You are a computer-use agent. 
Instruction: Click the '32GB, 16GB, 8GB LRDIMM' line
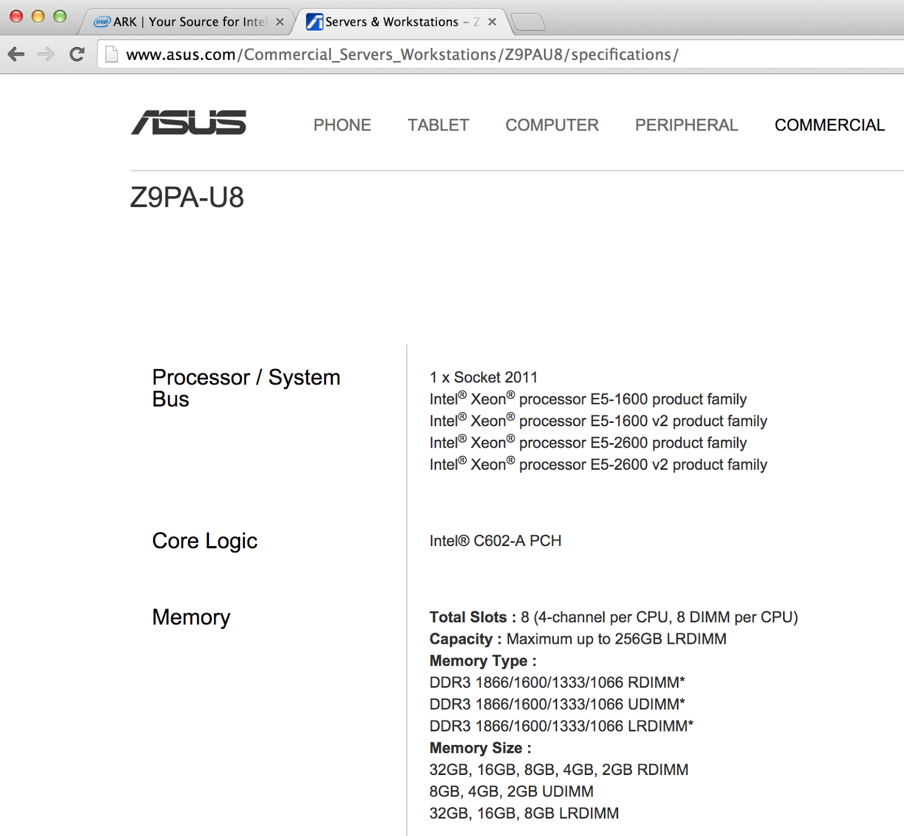tap(524, 813)
